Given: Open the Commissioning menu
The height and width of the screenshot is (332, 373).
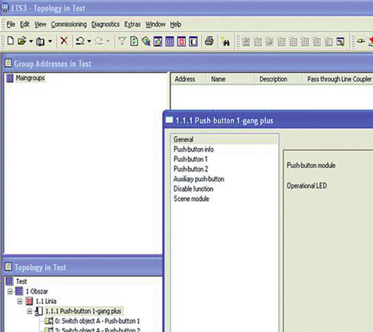Looking at the screenshot, I should click(x=69, y=24).
